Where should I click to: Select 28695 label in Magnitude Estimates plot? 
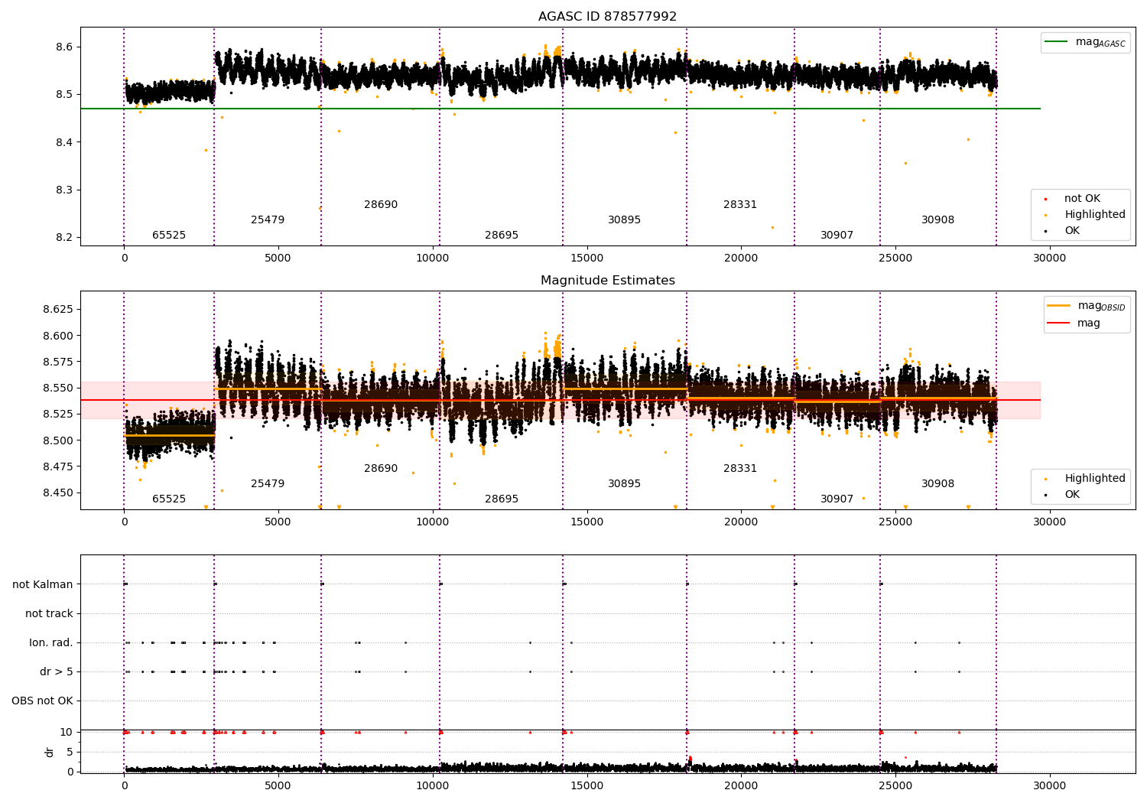(502, 499)
